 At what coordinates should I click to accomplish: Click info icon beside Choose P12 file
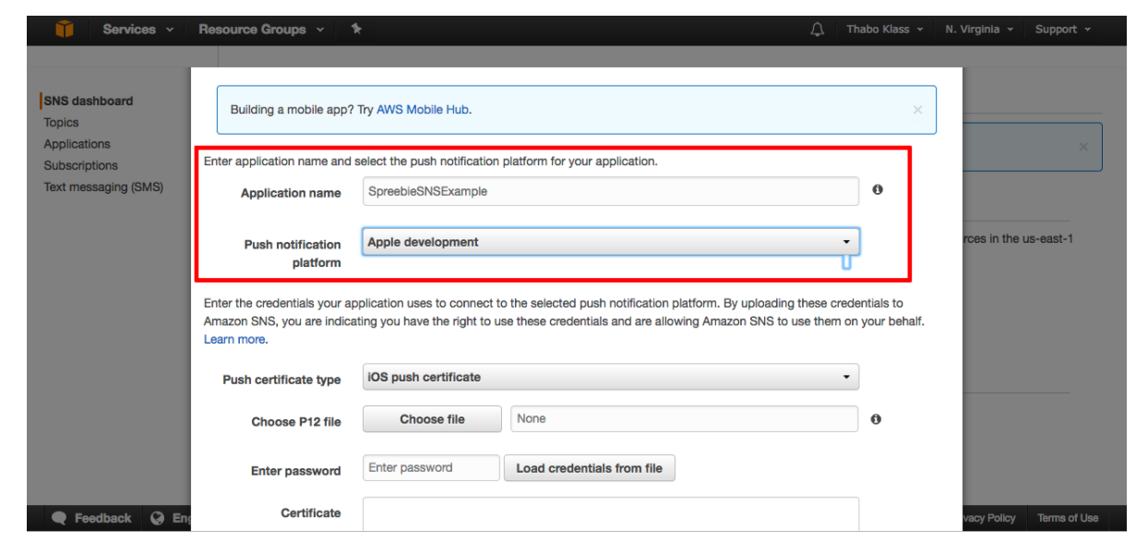876,419
